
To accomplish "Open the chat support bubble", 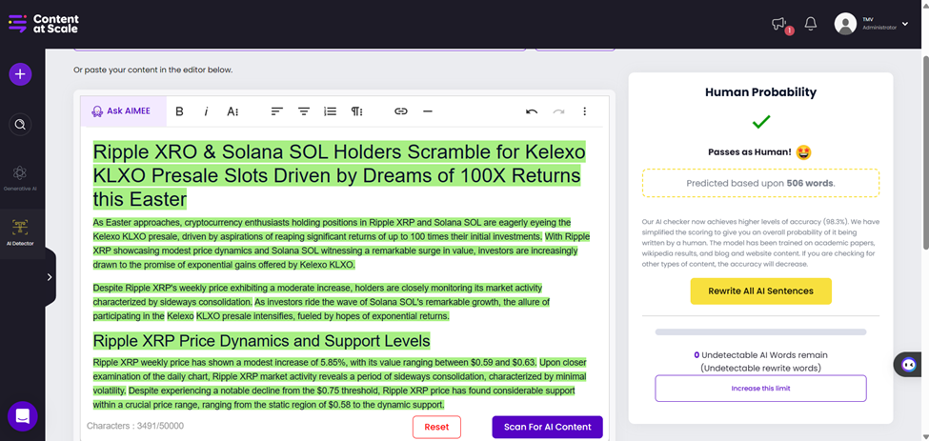I will (23, 417).
